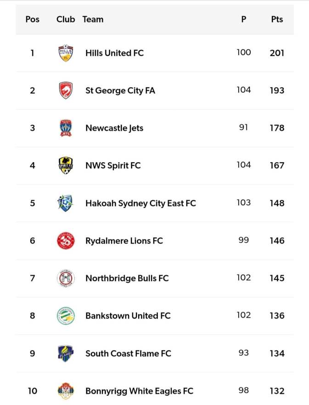This screenshot has width=309, height=405.
Task: Open the Bonnyrigg White Eagles crest
Action: click(x=66, y=391)
